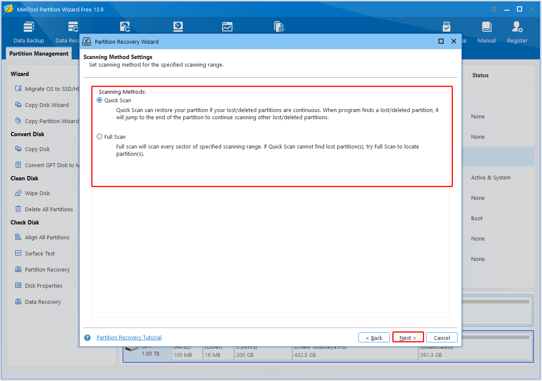Screen dimensions: 542x381
Task: Open Data Backup tool in toolbar
Action: tap(28, 32)
